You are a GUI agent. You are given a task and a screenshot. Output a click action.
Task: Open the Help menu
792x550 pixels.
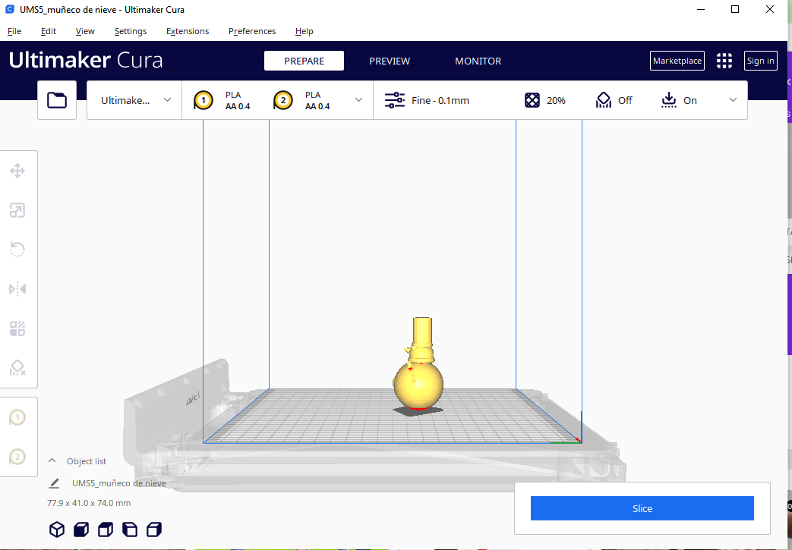(x=304, y=31)
